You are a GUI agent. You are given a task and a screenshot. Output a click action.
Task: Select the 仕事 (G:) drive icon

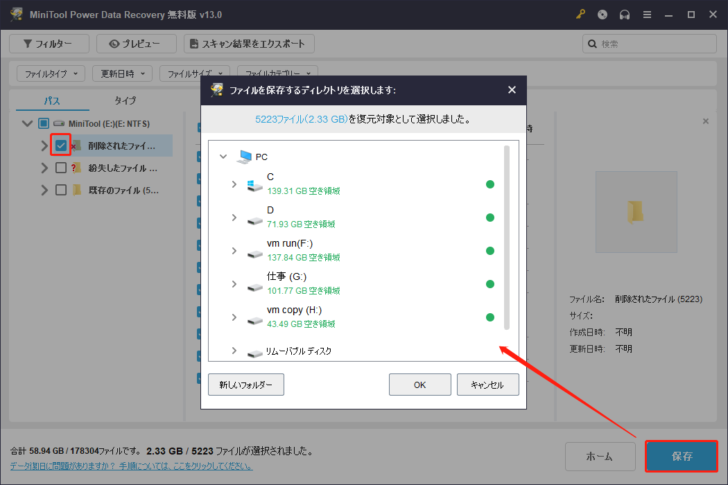click(255, 288)
